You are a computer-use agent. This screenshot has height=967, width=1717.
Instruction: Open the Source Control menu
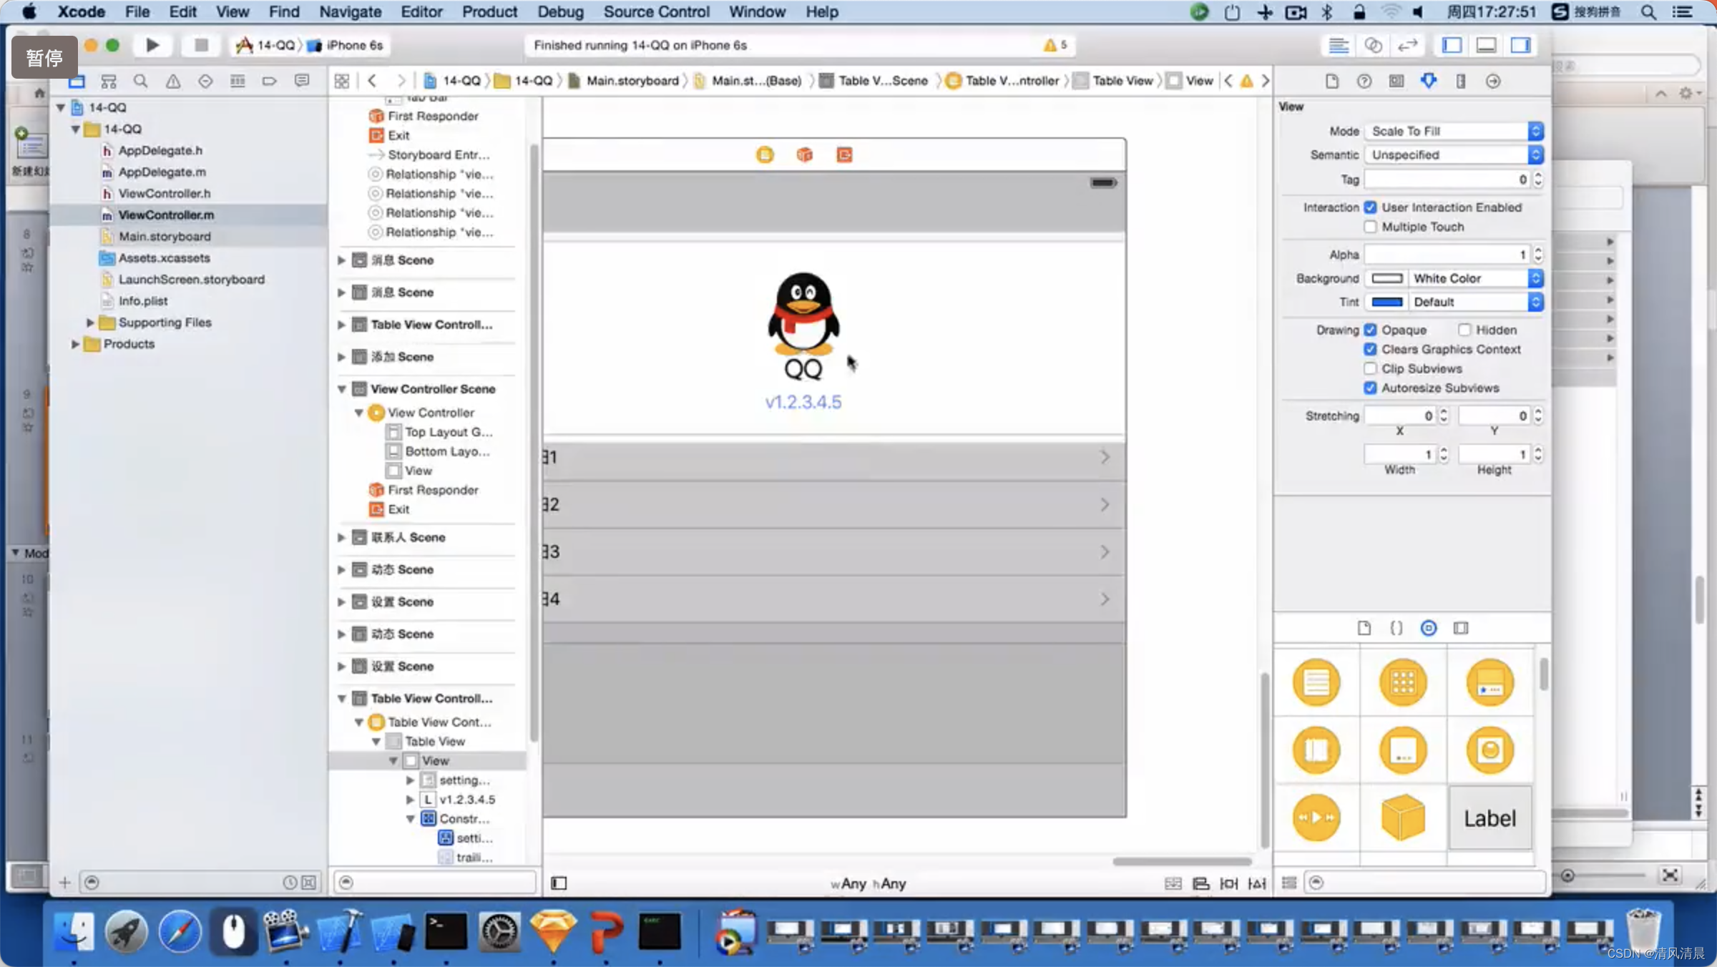point(656,11)
